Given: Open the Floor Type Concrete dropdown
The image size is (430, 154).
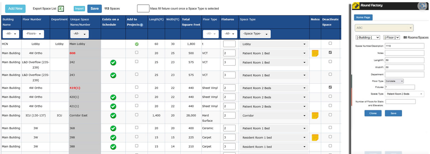Looking at the screenshot, I should tap(394, 81).
